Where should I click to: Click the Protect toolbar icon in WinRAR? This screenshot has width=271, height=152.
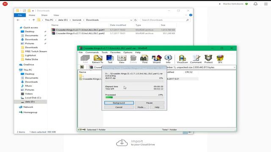click(208, 59)
